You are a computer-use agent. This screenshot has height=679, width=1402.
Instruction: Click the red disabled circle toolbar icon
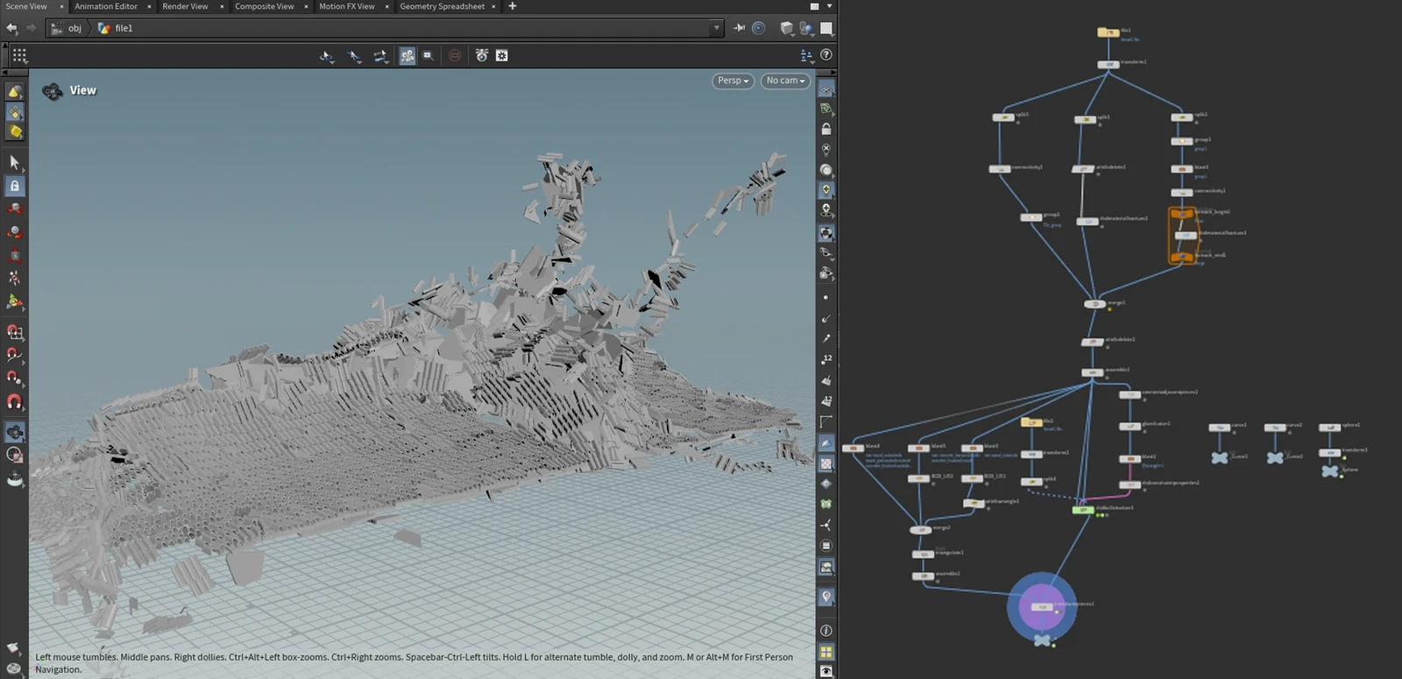tap(455, 55)
